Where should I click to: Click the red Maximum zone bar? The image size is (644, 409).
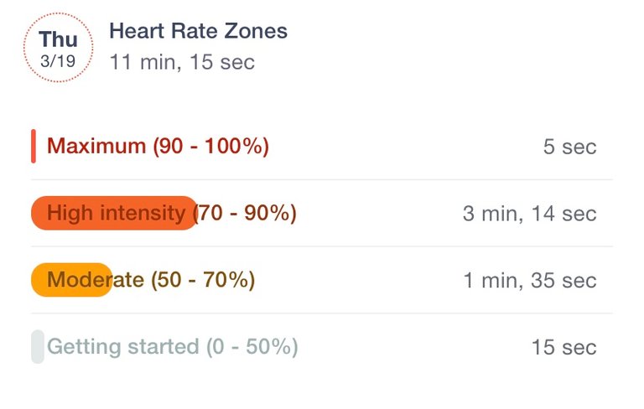point(34,147)
